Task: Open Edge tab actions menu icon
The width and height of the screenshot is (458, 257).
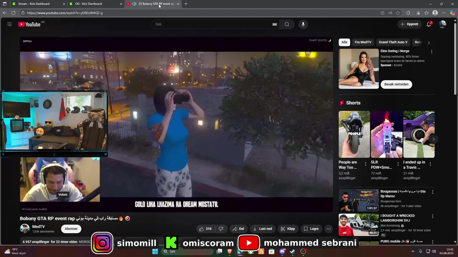Action: point(5,4)
